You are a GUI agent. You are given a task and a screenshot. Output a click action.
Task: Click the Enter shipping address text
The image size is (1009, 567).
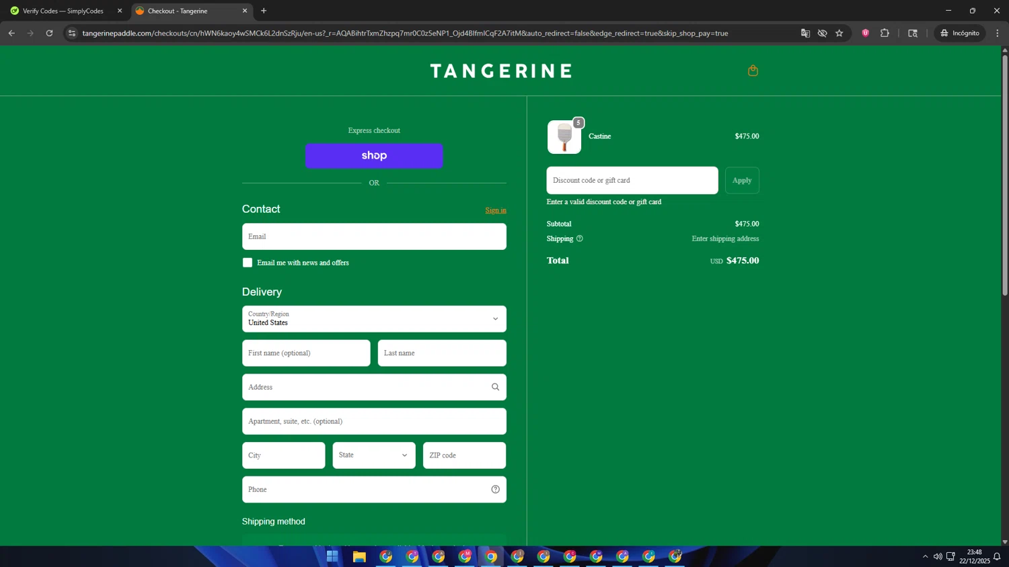click(x=725, y=238)
